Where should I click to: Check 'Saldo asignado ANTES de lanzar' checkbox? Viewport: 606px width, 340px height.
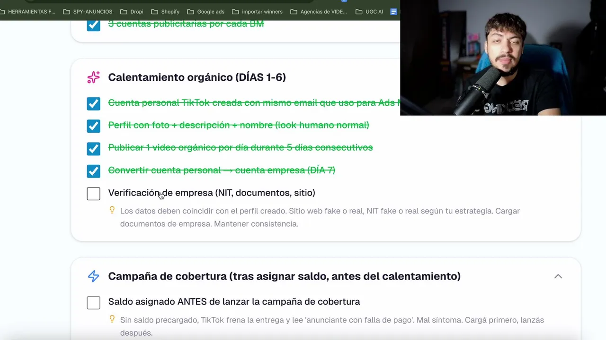coord(93,303)
